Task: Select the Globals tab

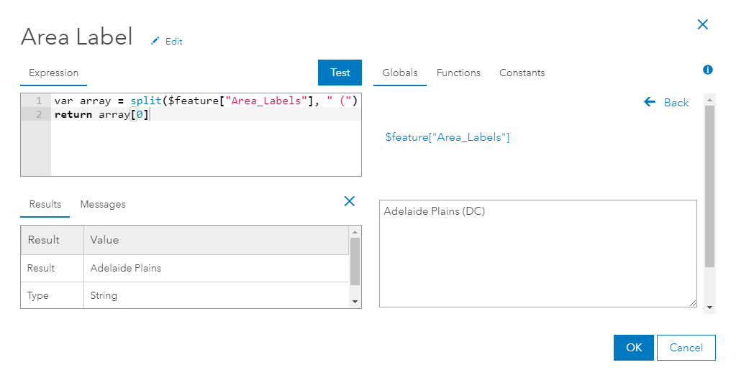Action: pos(400,73)
